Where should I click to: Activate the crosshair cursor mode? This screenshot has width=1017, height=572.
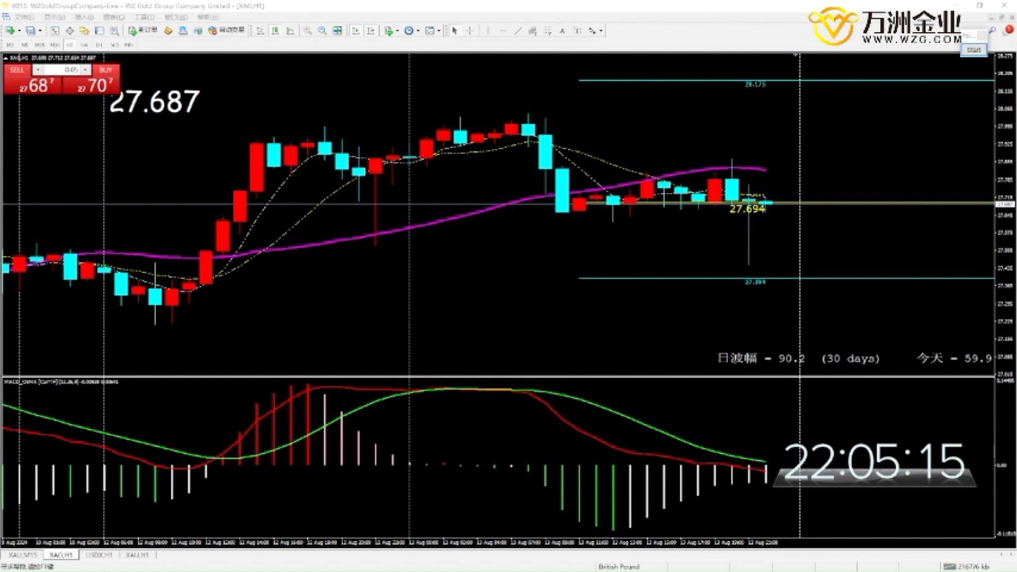click(469, 31)
